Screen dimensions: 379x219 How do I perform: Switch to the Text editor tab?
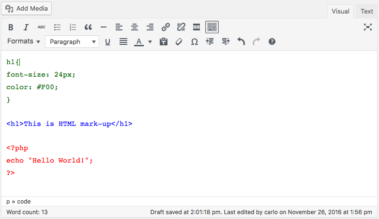tap(367, 11)
